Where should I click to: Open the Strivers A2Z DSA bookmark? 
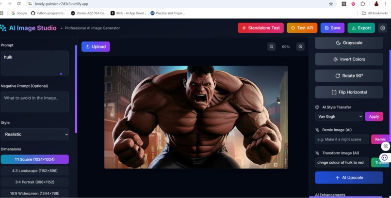click(x=88, y=13)
